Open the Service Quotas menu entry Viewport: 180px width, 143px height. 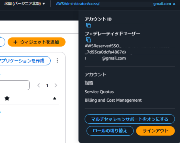click(x=99, y=92)
